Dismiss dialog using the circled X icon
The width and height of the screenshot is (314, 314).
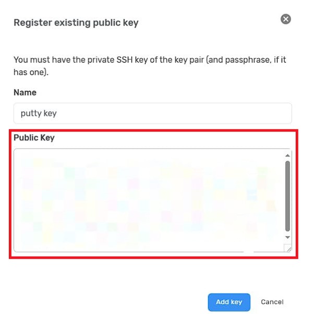285,19
